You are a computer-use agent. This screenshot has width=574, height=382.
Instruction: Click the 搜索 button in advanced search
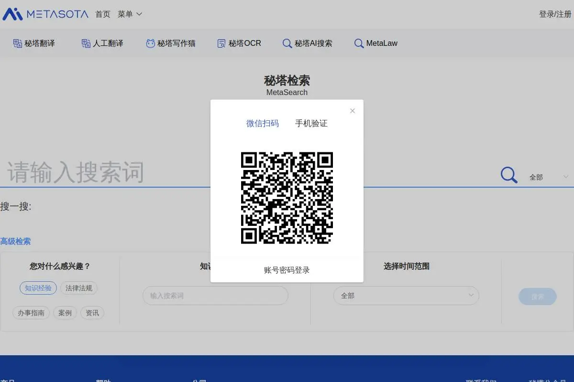[x=538, y=297]
